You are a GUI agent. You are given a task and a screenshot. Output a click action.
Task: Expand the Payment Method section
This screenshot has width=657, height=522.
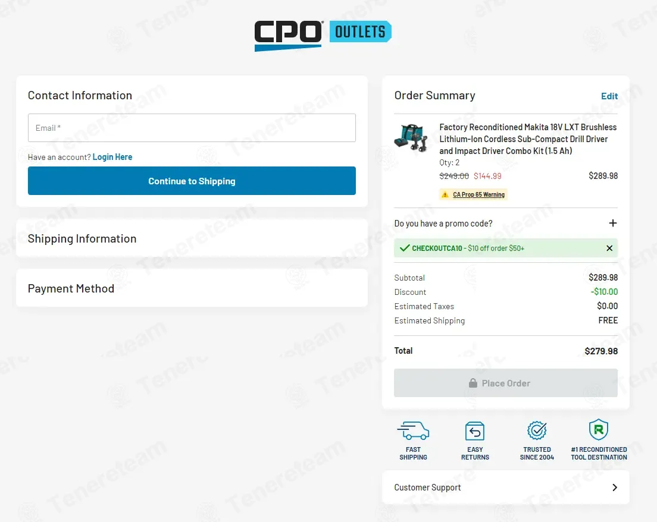click(192, 288)
